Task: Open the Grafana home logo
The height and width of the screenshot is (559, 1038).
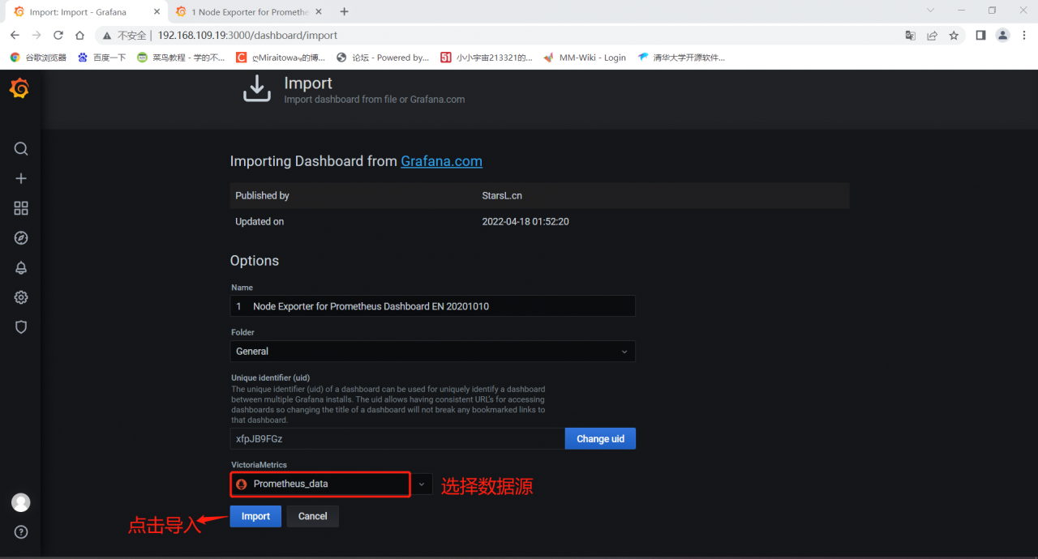Action: [19, 88]
